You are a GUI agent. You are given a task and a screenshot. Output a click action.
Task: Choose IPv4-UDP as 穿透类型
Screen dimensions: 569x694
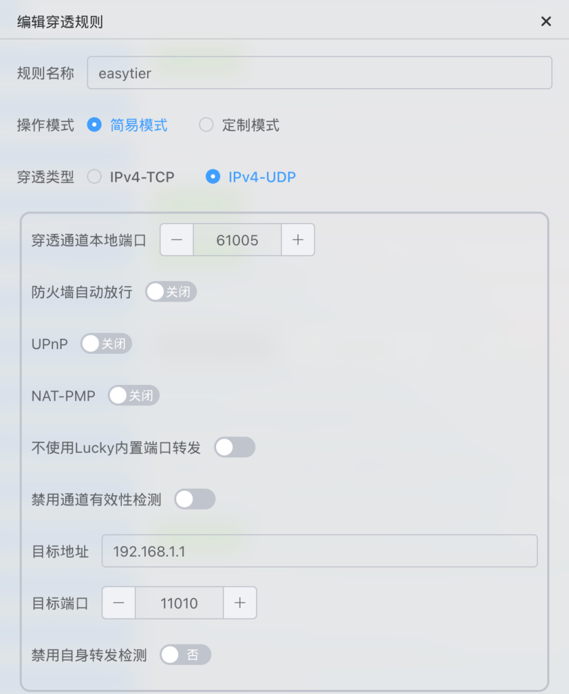[x=213, y=177]
